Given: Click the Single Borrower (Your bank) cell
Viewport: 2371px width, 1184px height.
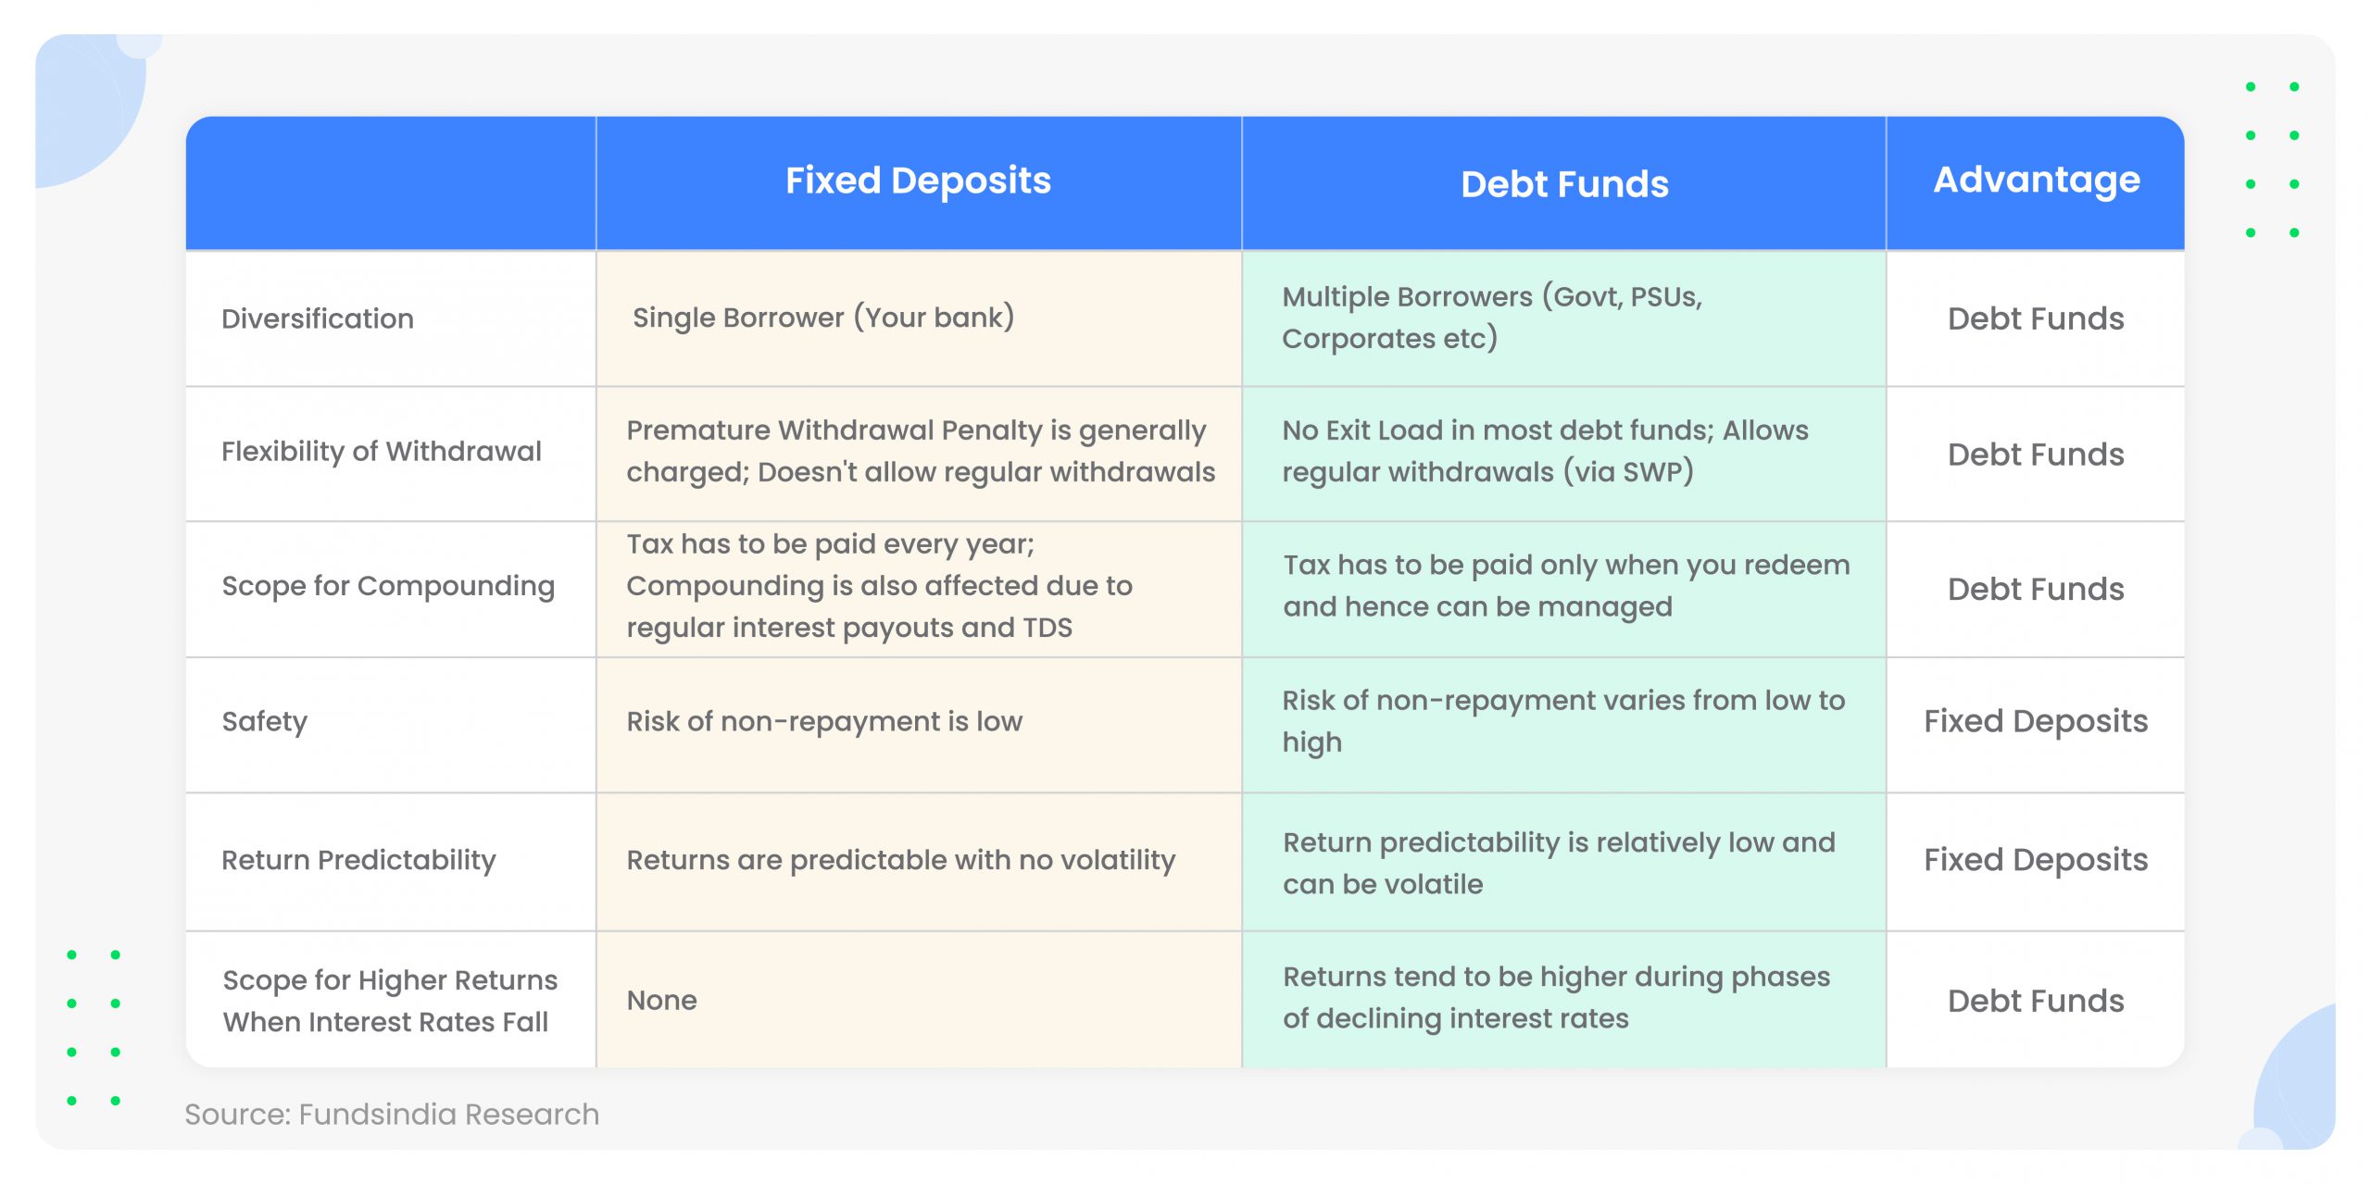Looking at the screenshot, I should point(823,318).
